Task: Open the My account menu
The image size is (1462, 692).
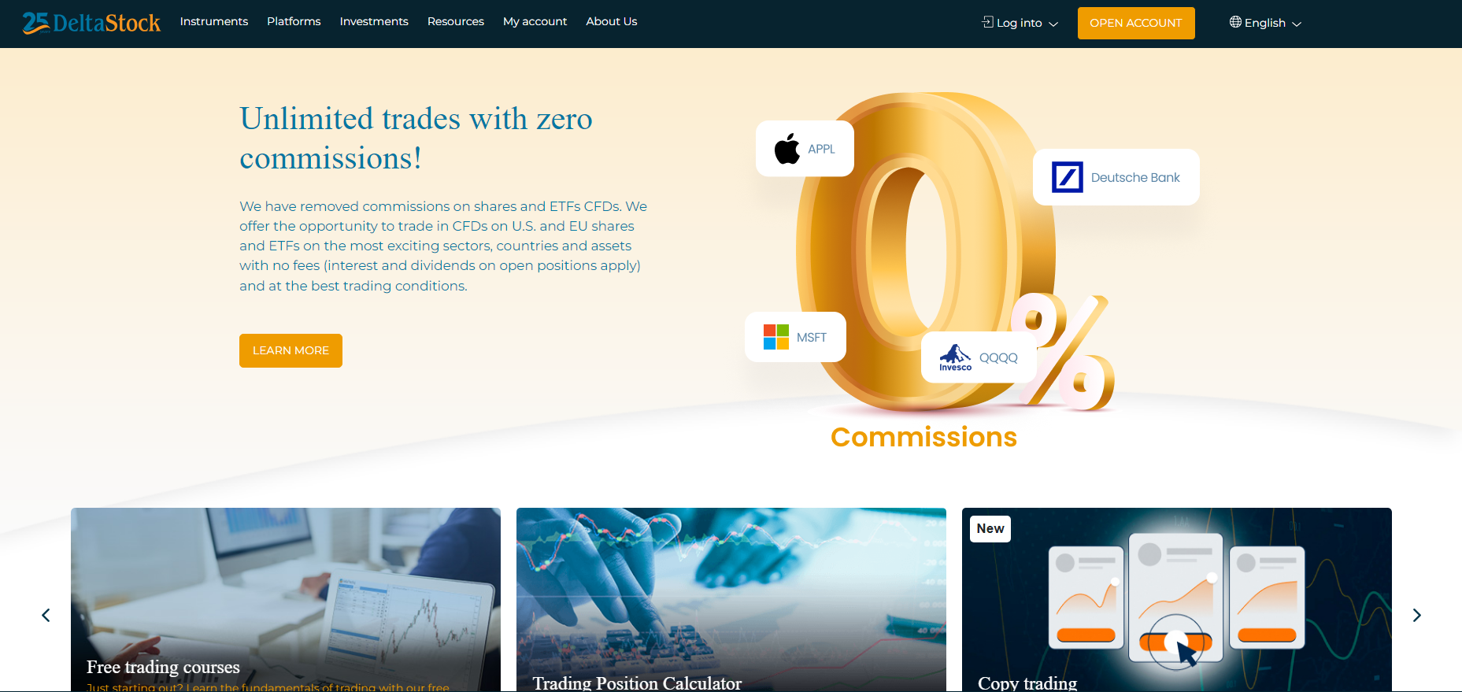Action: (x=535, y=21)
